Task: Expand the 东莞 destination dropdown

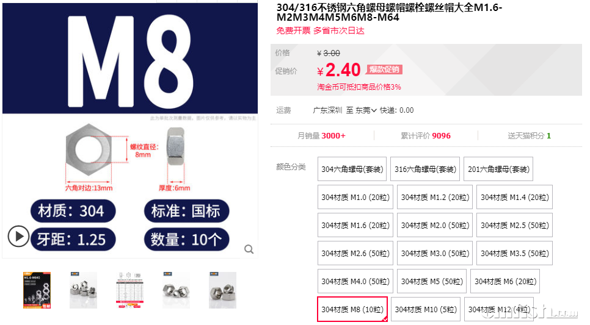Action: tap(366, 110)
